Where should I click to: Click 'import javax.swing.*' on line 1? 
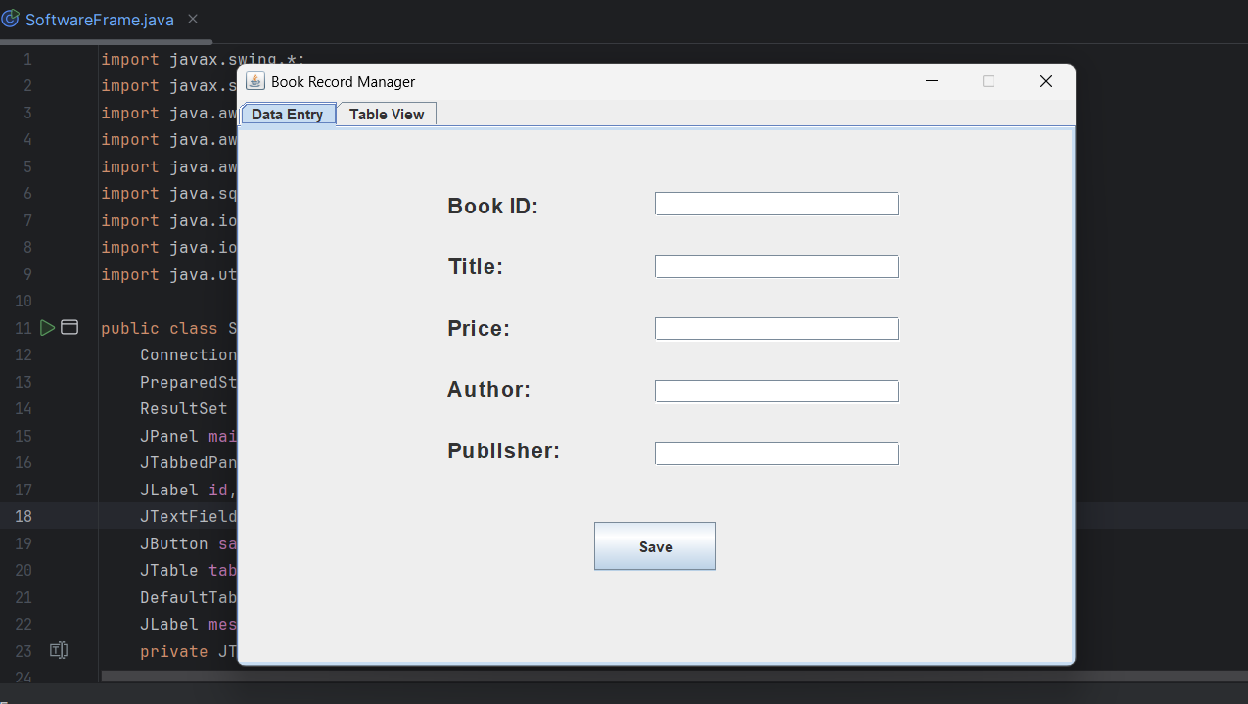click(203, 59)
